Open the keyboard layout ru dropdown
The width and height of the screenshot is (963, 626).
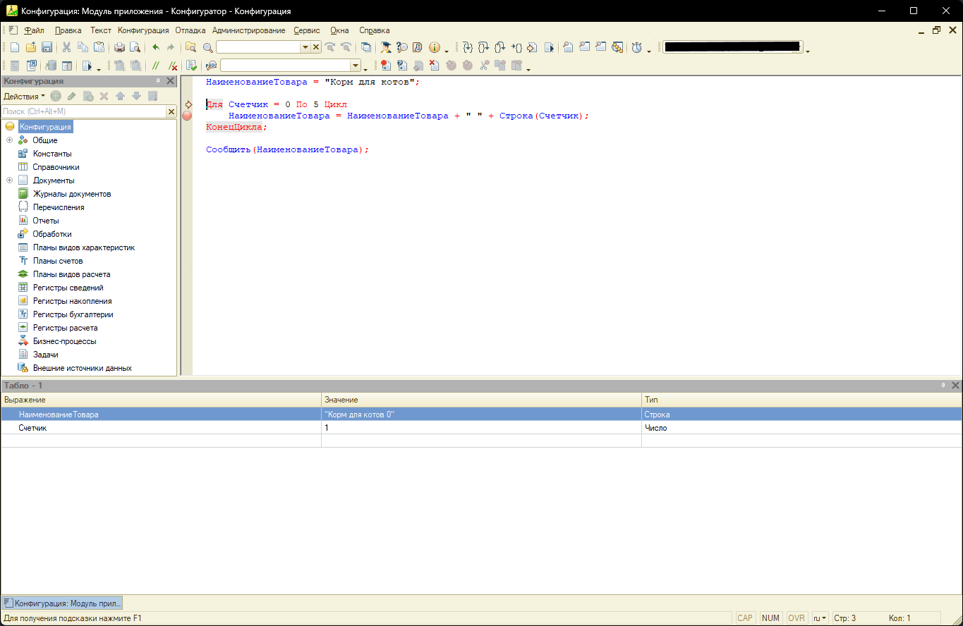[x=820, y=618]
